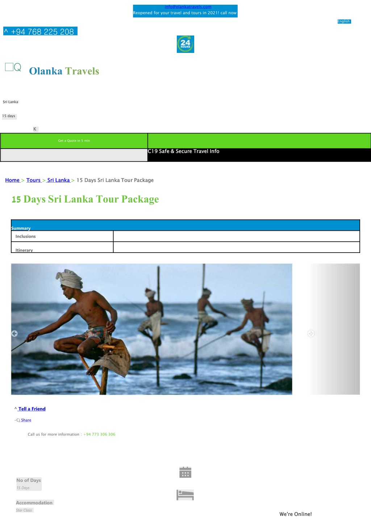The width and height of the screenshot is (371, 525).
Task: Open C19 Safe & Secure Travel Info
Action: 184,151
